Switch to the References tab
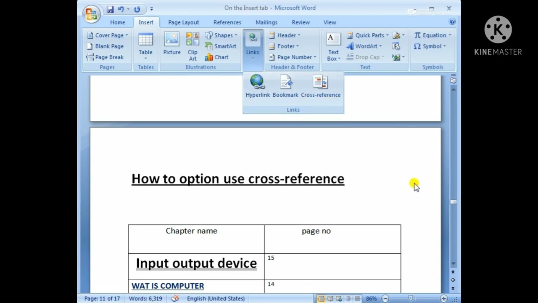The image size is (538, 303). tap(227, 22)
